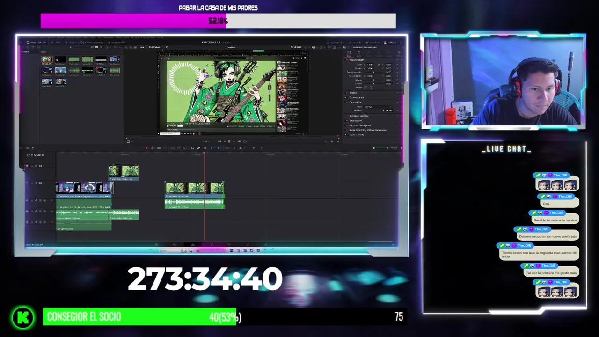Open the Efectos library panel

(56, 42)
